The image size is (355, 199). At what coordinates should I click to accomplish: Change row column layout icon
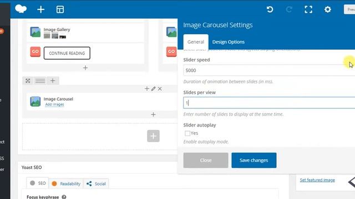point(40,81)
